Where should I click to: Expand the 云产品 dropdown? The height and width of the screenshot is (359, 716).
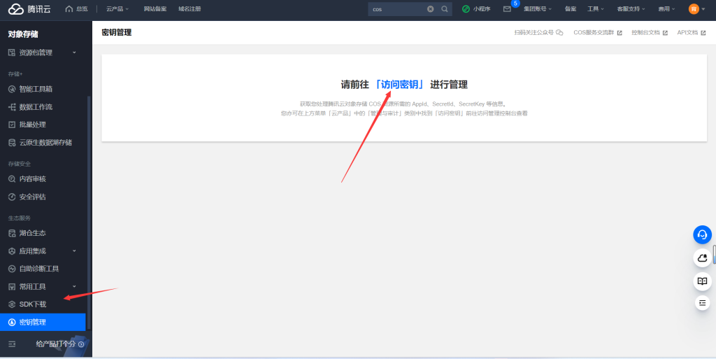[x=117, y=9]
